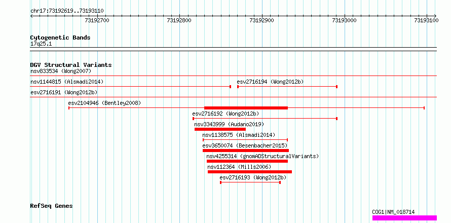Click the thick red nsv3343999 variant bar

click(220, 129)
